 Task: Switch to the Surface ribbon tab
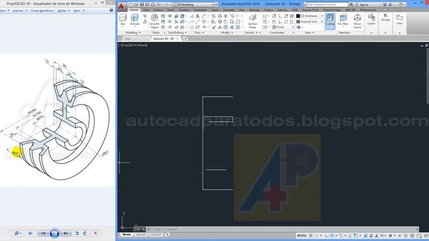click(x=158, y=10)
